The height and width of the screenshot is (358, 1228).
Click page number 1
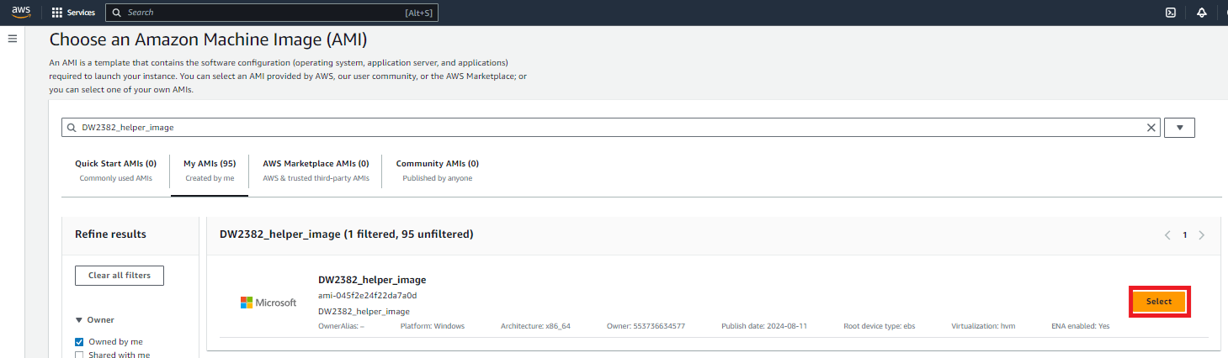1184,235
